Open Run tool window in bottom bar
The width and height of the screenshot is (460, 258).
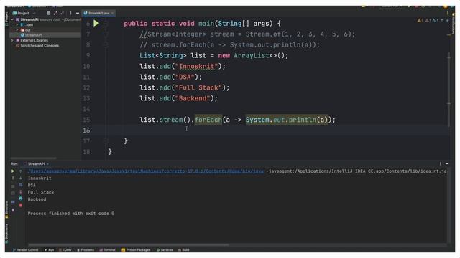(x=50, y=250)
